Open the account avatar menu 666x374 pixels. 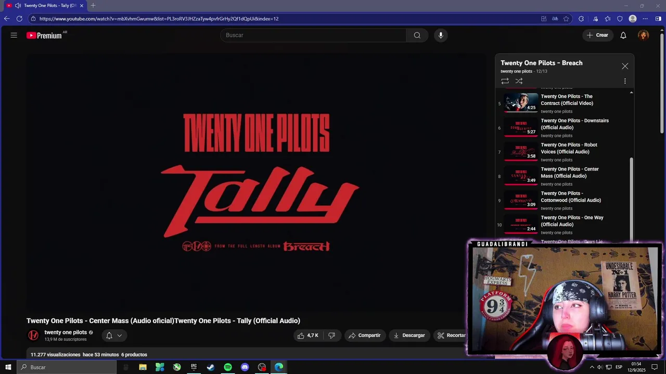coord(644,35)
